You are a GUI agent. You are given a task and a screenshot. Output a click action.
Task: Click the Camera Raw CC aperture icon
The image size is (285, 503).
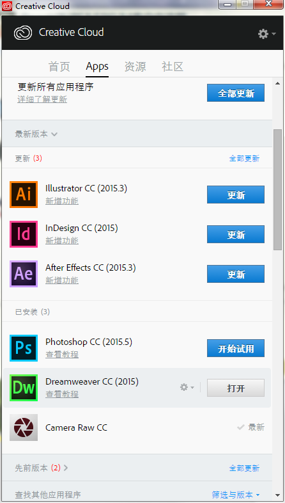(x=24, y=427)
